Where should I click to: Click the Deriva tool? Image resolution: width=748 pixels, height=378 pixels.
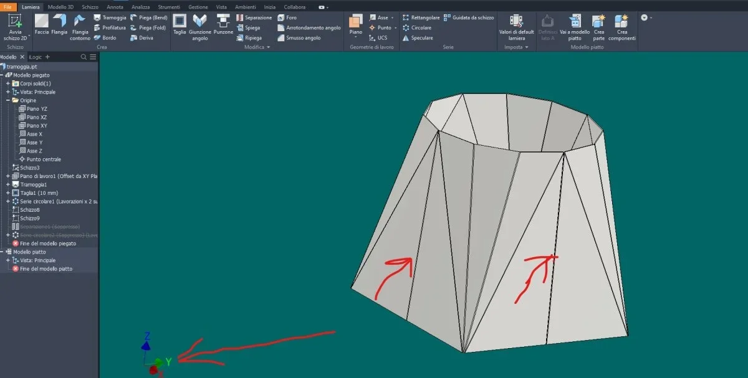point(141,38)
